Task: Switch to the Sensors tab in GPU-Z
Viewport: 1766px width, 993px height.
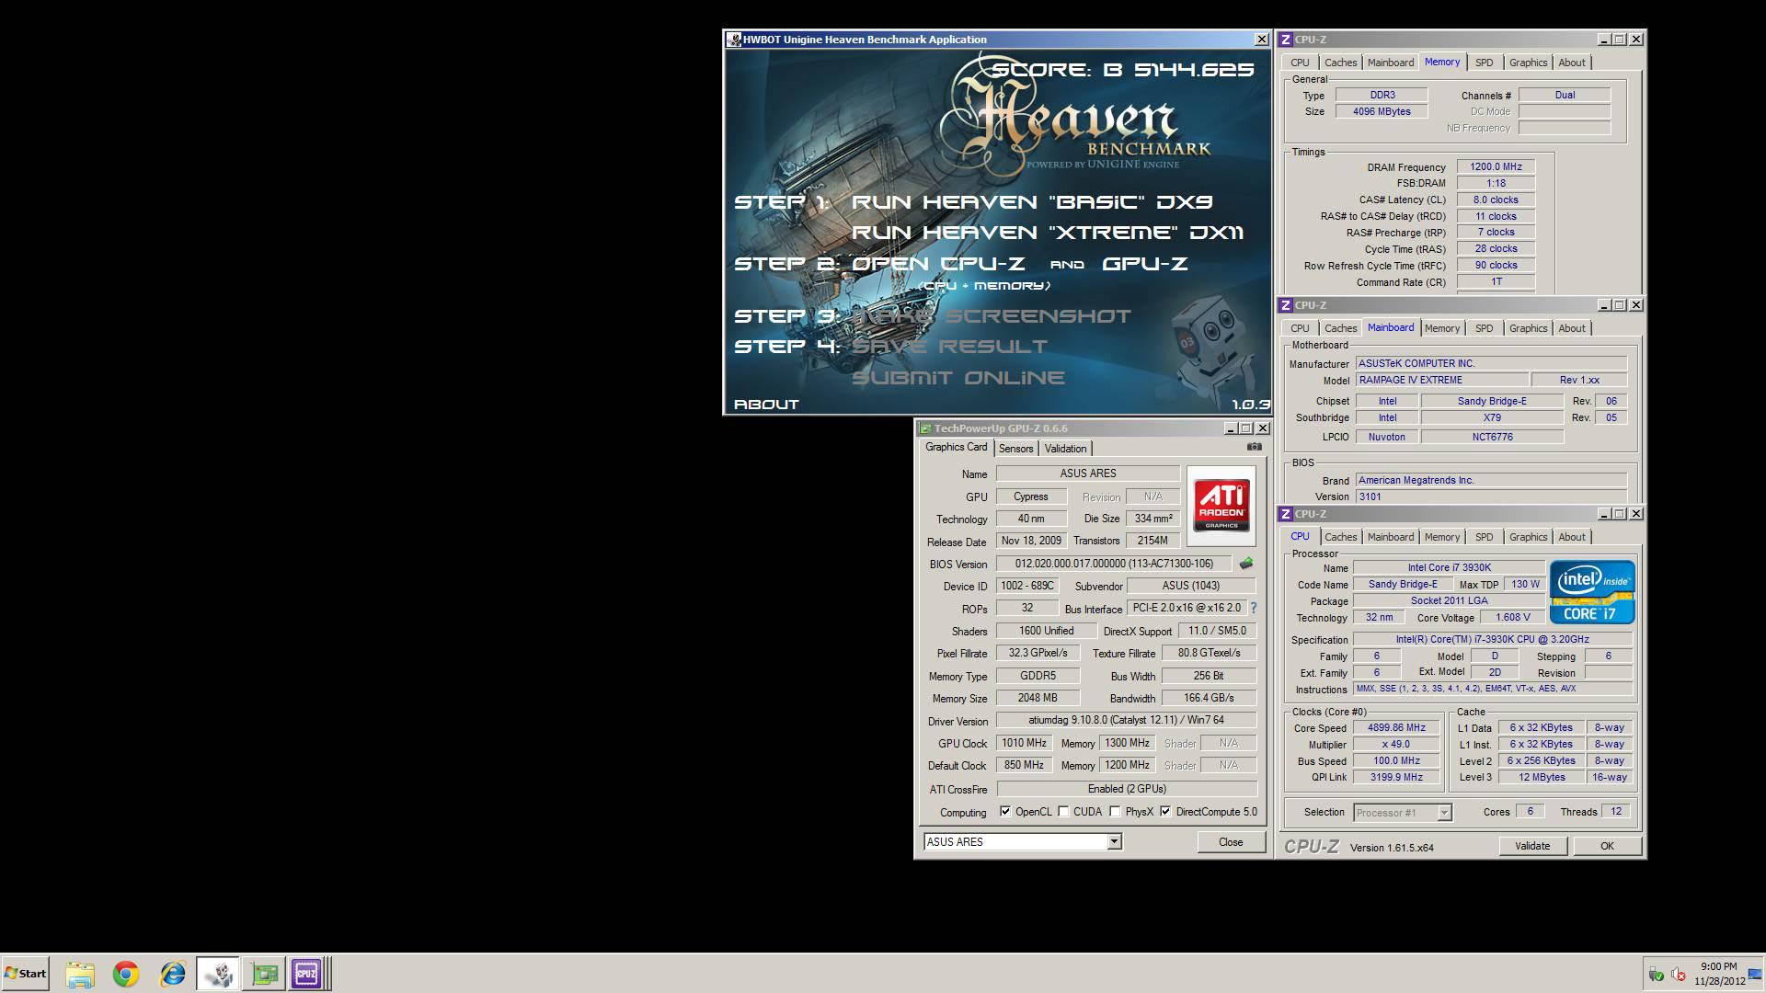Action: pos(1015,449)
